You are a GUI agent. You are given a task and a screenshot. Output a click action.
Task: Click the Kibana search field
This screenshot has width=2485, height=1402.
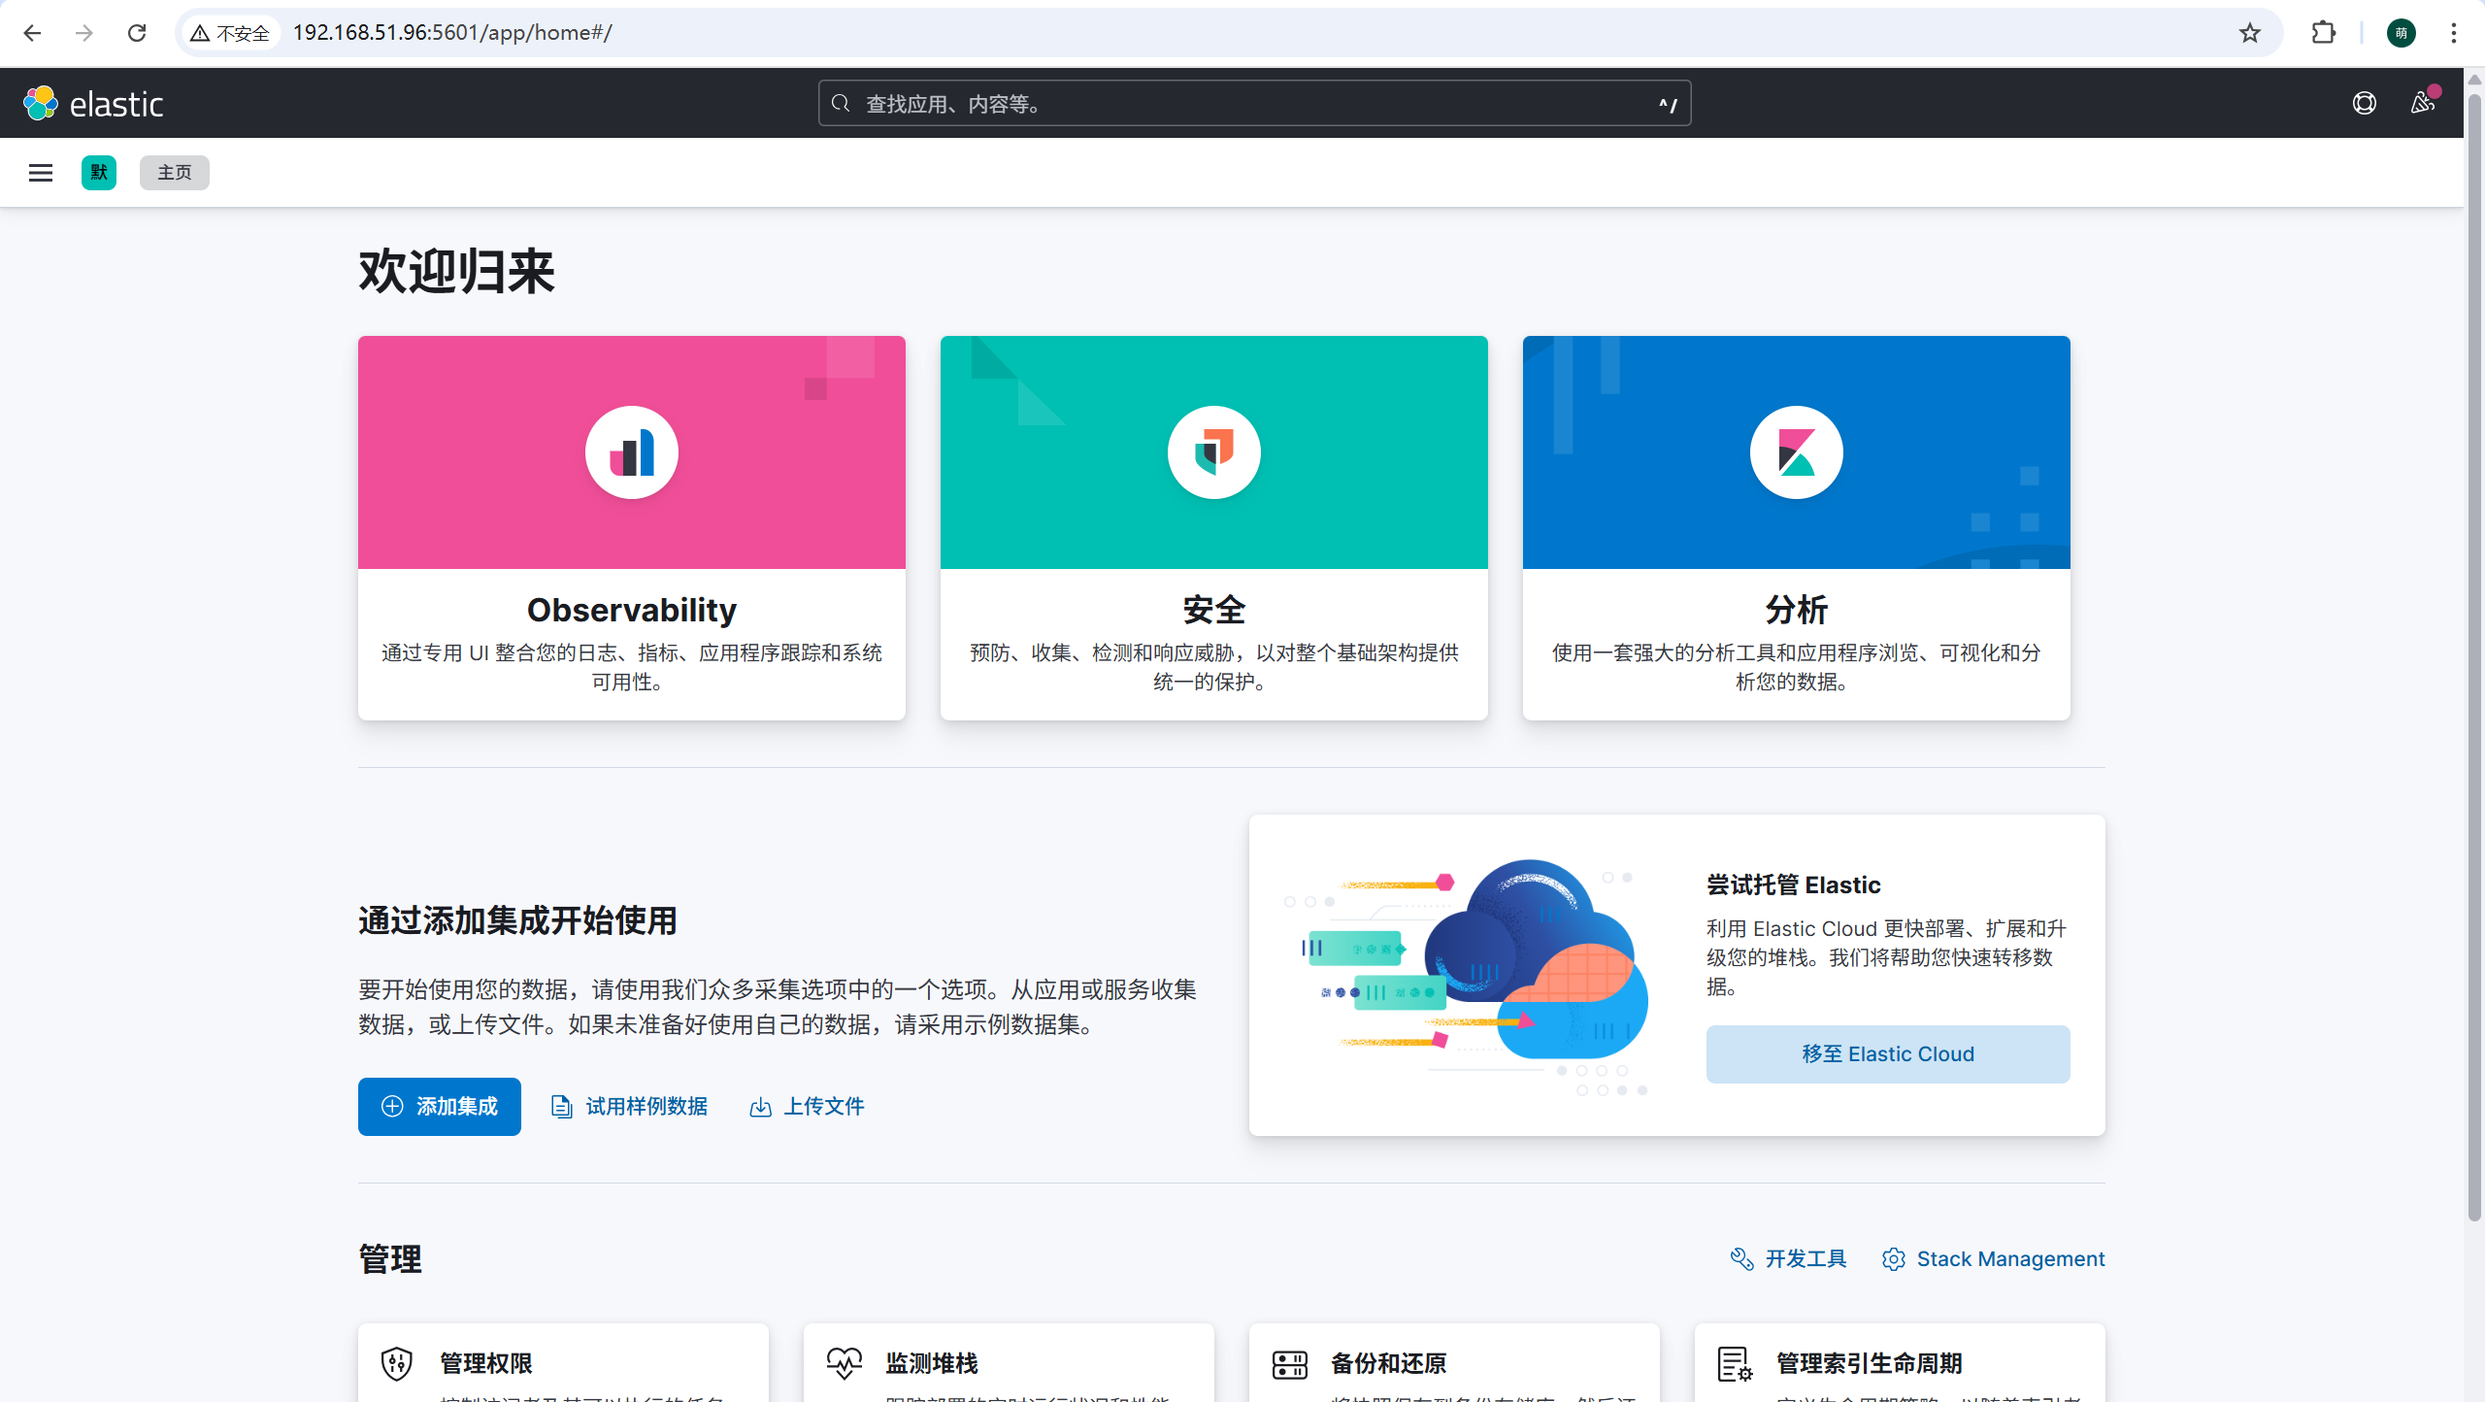click(1252, 103)
